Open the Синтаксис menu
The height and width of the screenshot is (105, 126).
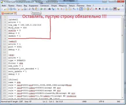click(45, 6)
